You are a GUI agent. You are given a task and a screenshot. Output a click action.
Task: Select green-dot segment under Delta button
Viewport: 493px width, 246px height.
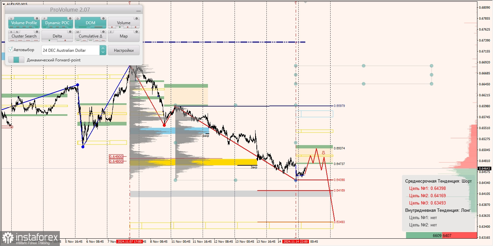pyautogui.click(x=49, y=41)
